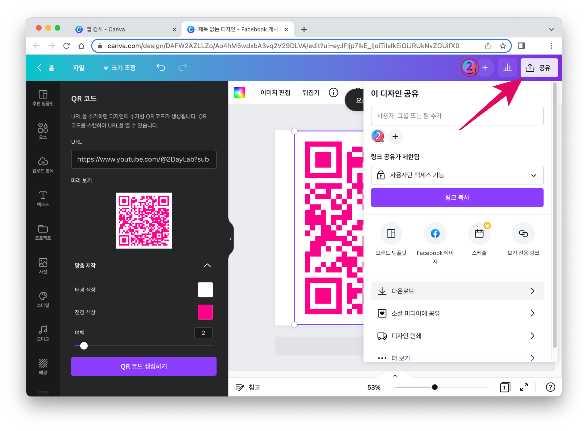Open the 파일 menu
Viewport: 588px width, 431px height.
click(x=78, y=68)
